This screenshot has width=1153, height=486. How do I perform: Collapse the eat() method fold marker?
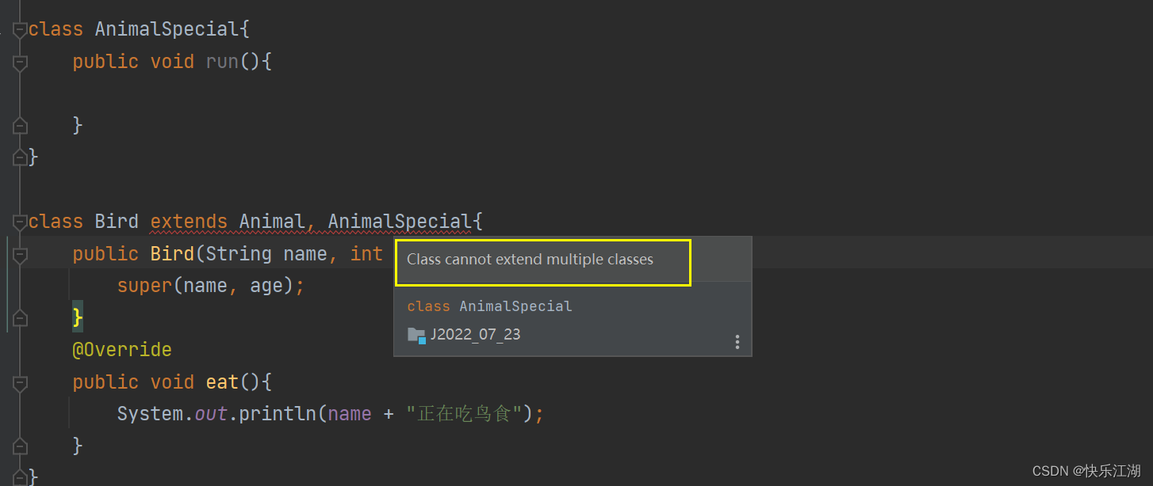pyautogui.click(x=20, y=383)
